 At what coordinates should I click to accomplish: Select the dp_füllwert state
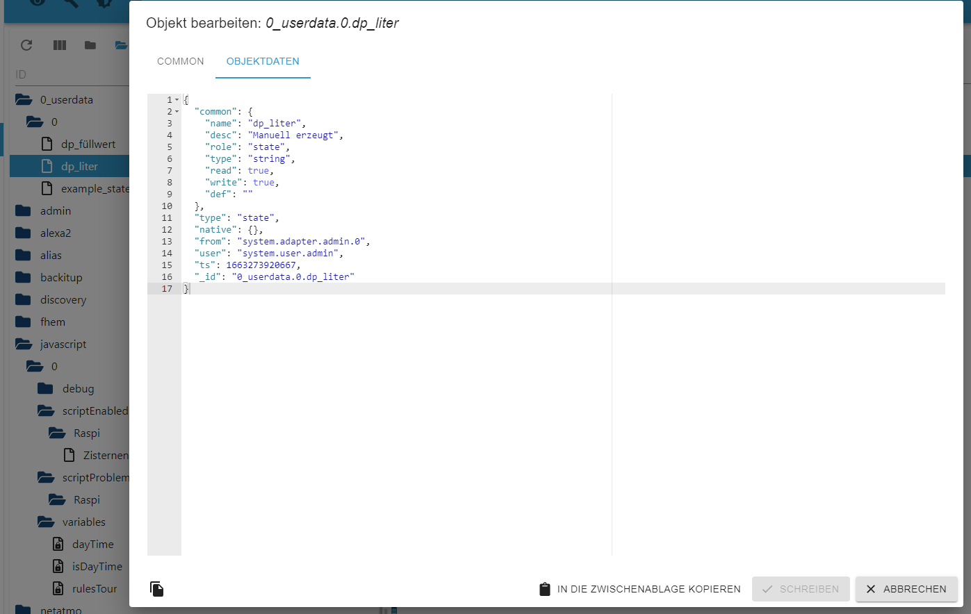coord(88,144)
